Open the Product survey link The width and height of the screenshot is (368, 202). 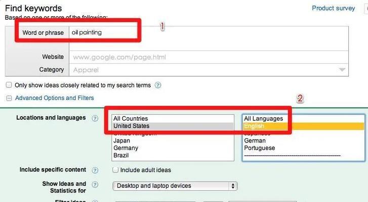(x=333, y=8)
